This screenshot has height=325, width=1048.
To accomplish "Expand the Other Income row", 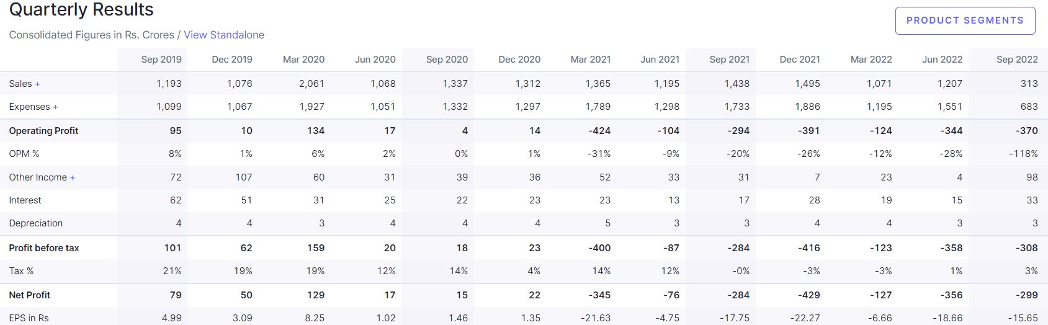I will 72,178.
